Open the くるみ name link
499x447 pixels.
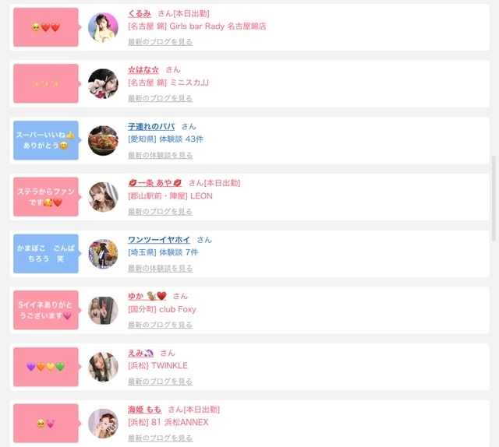pos(140,14)
